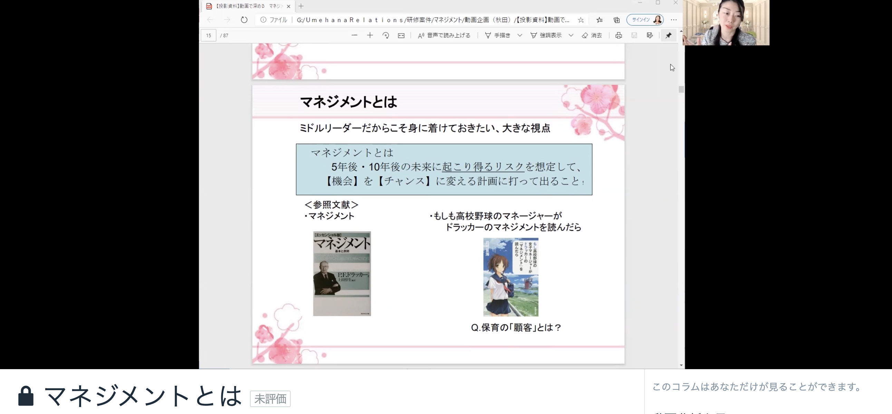The image size is (892, 414).
Task: Toggle the pin toolbar icon
Action: 668,35
